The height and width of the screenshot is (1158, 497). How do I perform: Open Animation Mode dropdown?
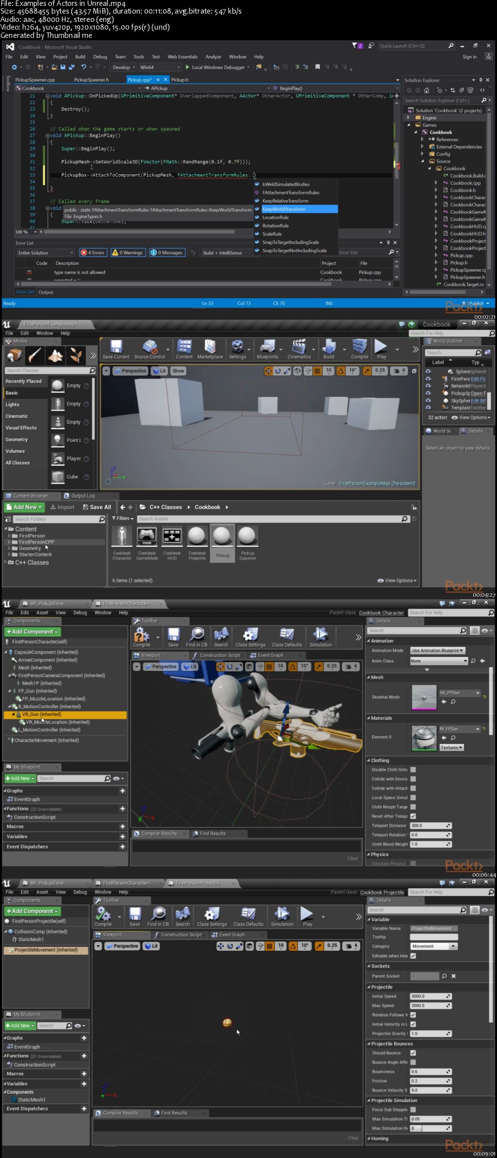coord(438,651)
